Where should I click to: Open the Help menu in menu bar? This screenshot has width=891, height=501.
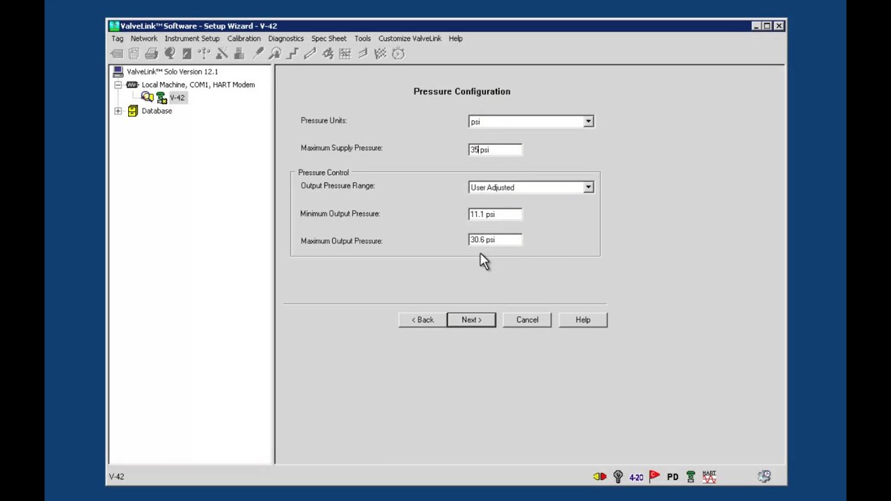[455, 39]
